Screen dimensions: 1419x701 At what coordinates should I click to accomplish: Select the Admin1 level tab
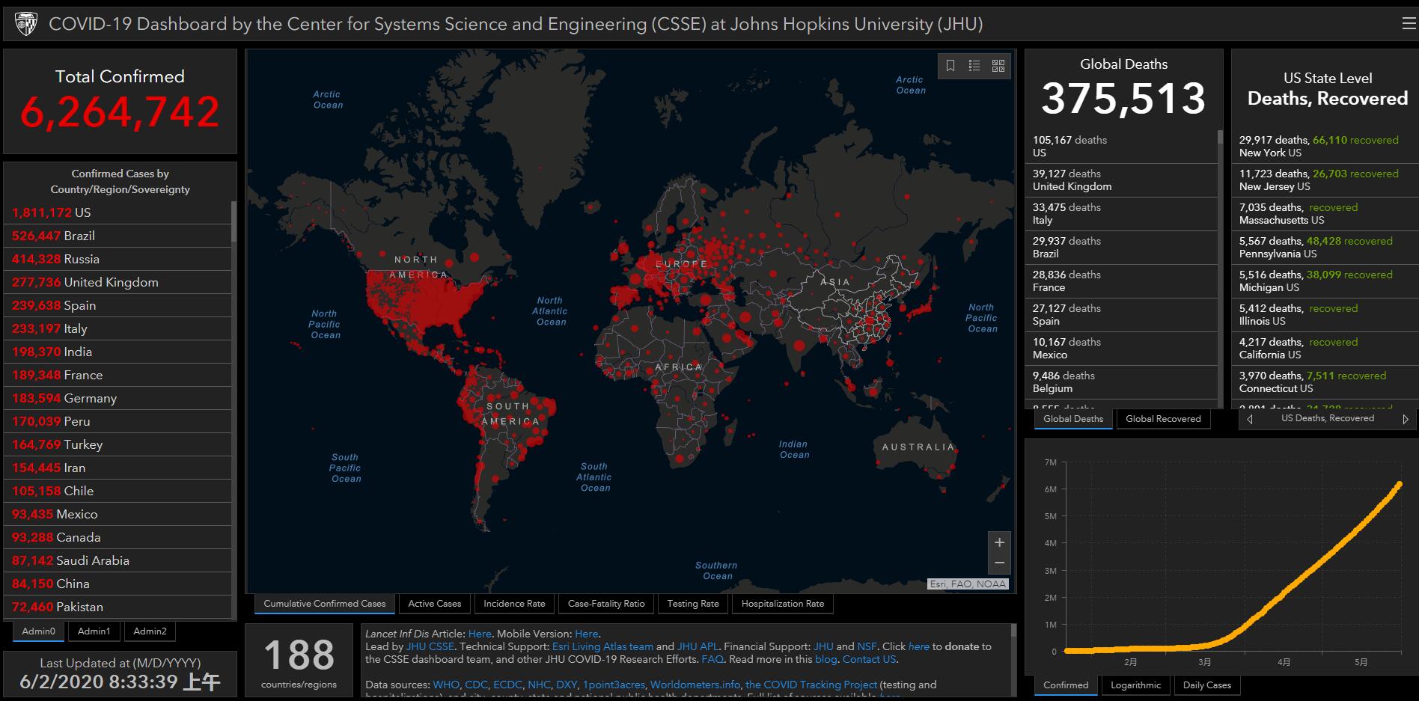tap(94, 631)
